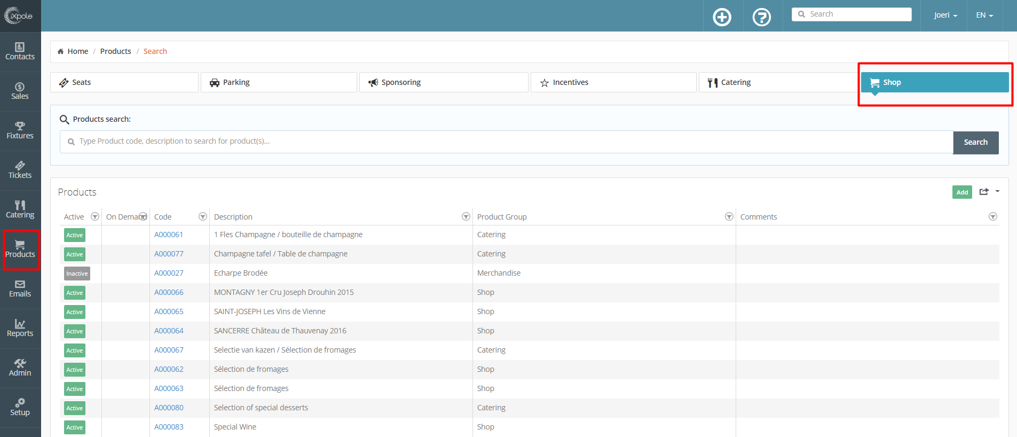Open the Joeri user menu
This screenshot has width=1017, height=437.
(945, 15)
